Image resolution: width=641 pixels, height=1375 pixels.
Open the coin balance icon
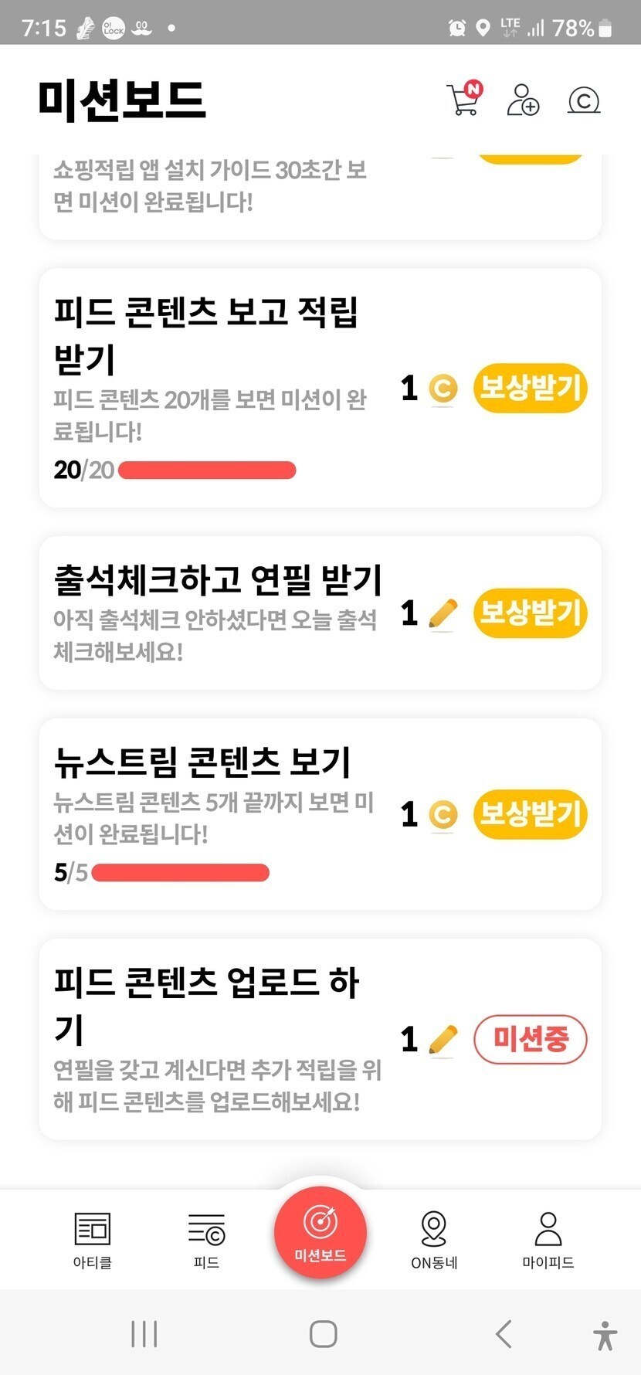click(x=584, y=100)
